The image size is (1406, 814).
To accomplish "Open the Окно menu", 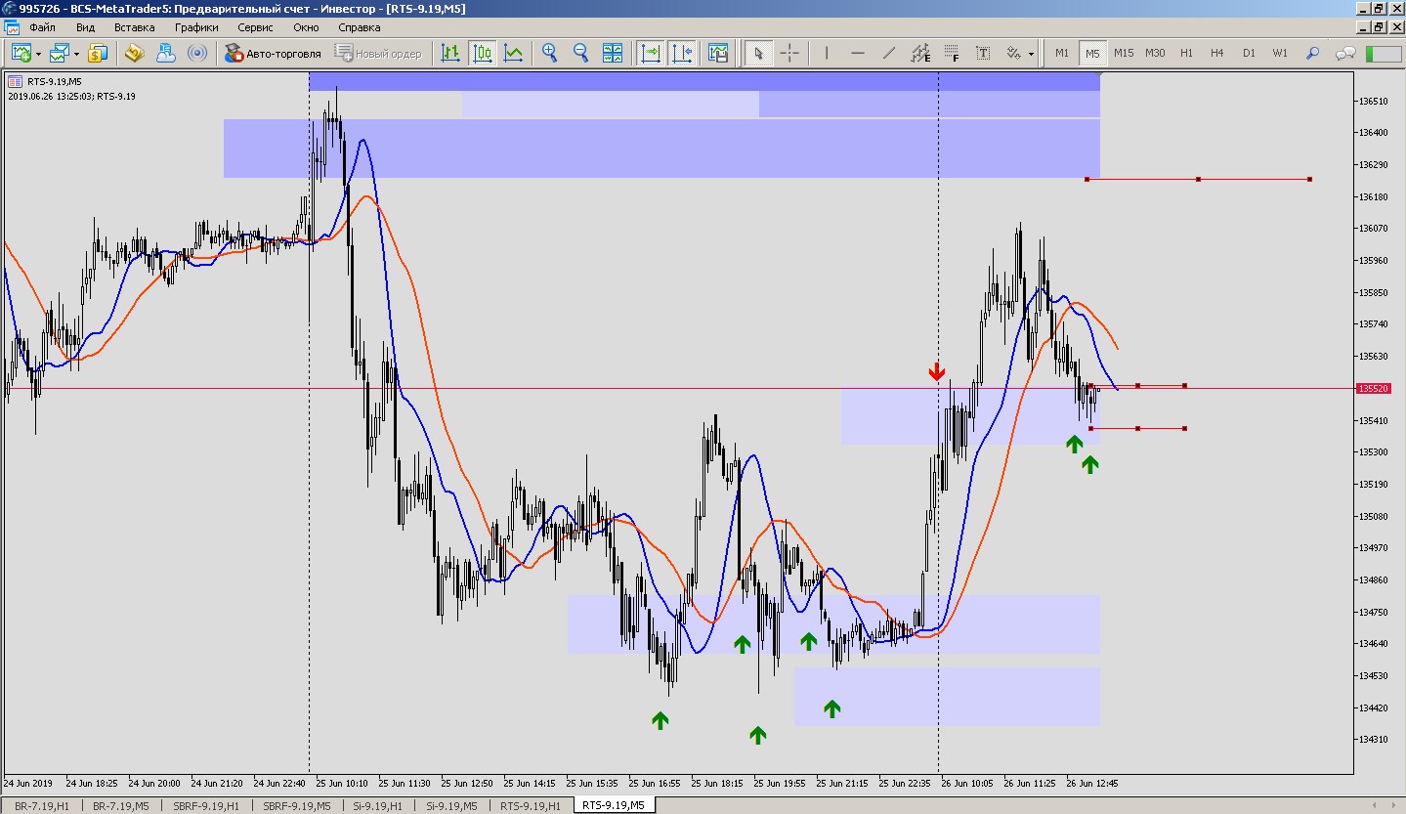I will coord(306,27).
